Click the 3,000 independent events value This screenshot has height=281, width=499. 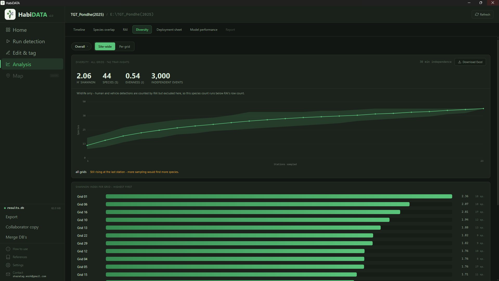coord(161,76)
